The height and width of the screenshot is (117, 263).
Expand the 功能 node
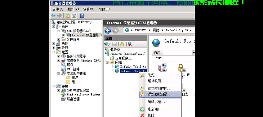pyautogui.click(x=54, y=44)
